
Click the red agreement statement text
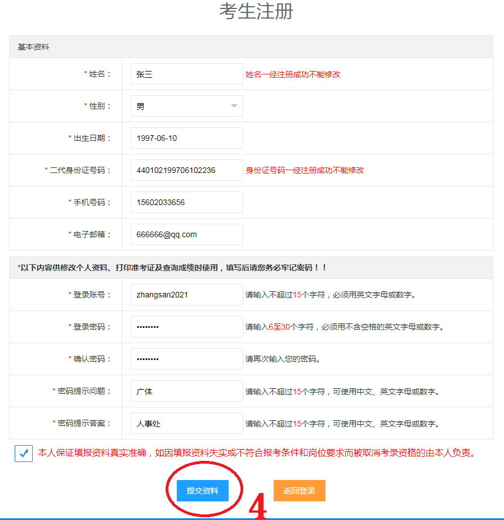coord(256,452)
